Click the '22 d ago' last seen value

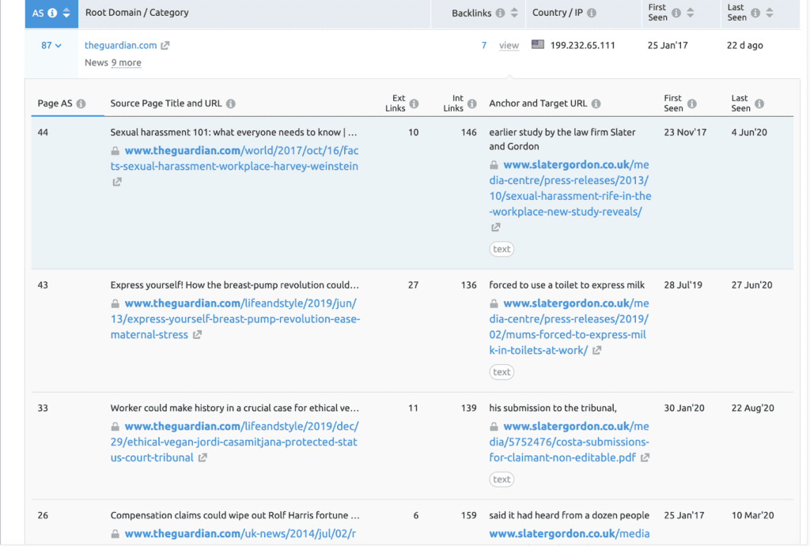(x=745, y=45)
